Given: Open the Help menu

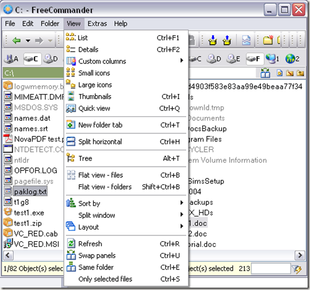Looking at the screenshot, I should (x=121, y=23).
